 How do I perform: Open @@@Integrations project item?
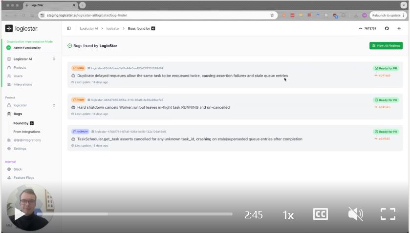[27, 140]
